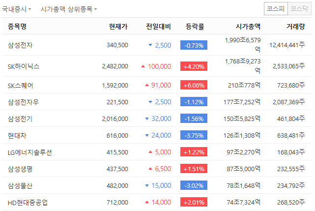Open the 시가총액 상위종목 dropdown

click(69, 9)
